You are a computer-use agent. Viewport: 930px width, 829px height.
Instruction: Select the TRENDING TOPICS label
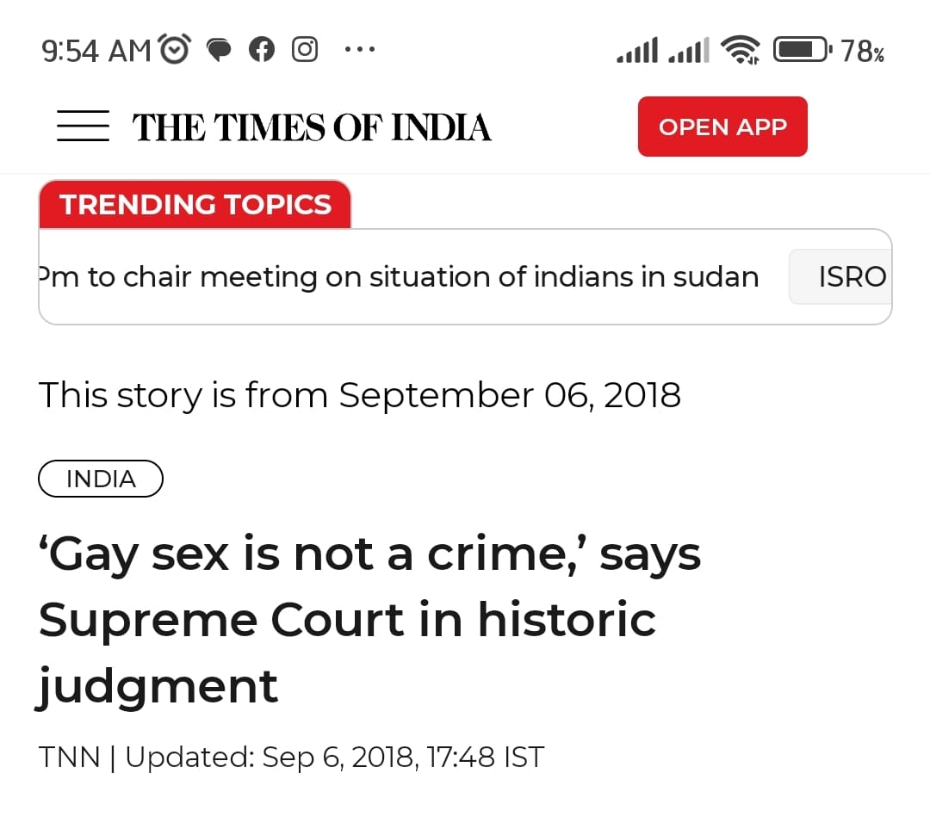click(x=195, y=205)
